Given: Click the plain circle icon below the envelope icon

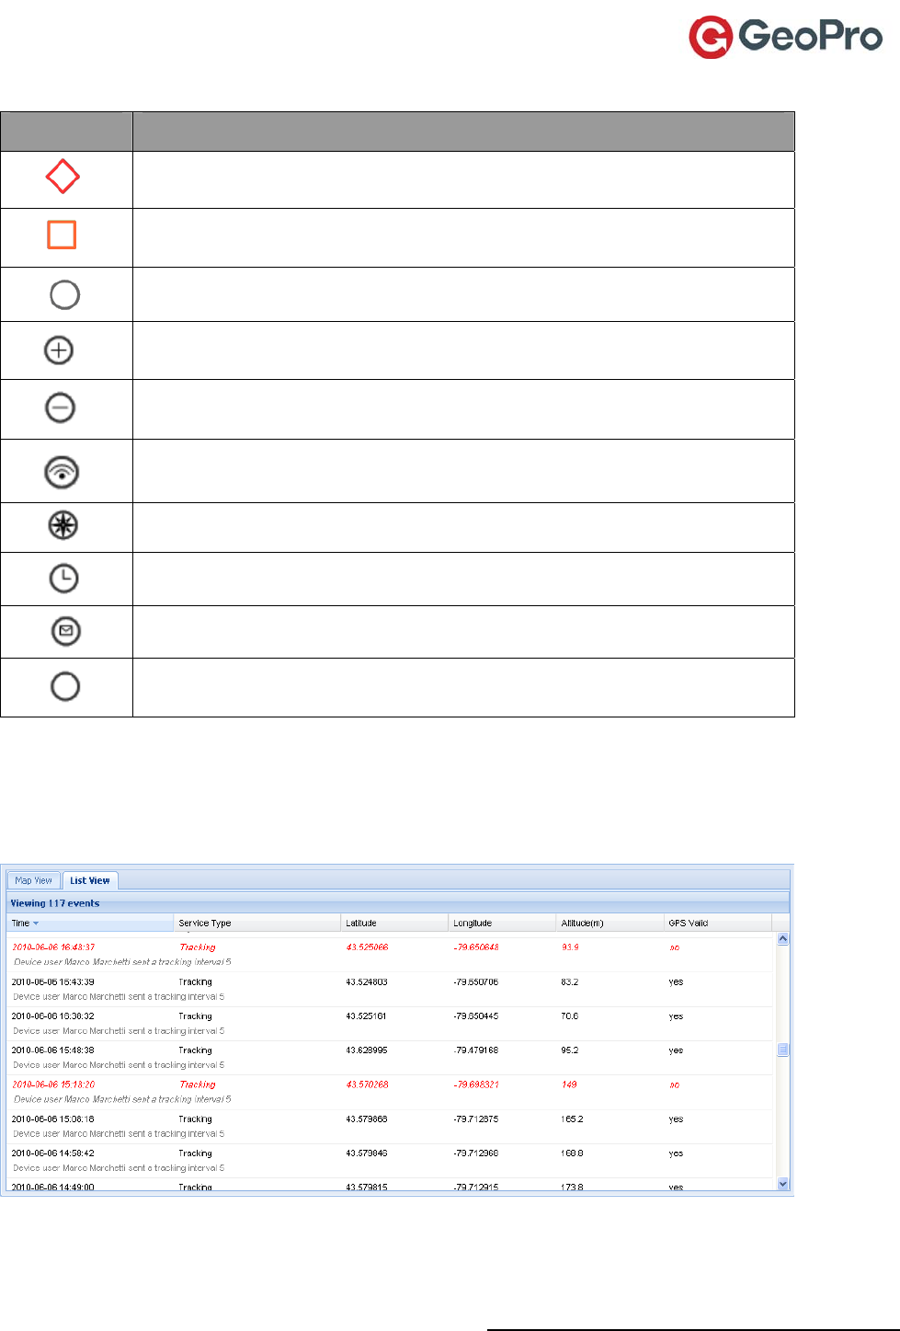Looking at the screenshot, I should (65, 686).
